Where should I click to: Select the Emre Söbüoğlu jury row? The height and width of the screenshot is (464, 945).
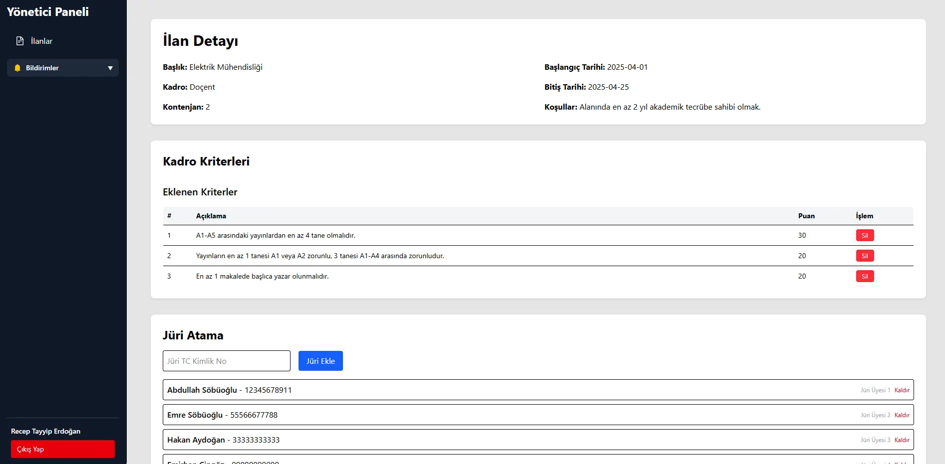(538, 415)
